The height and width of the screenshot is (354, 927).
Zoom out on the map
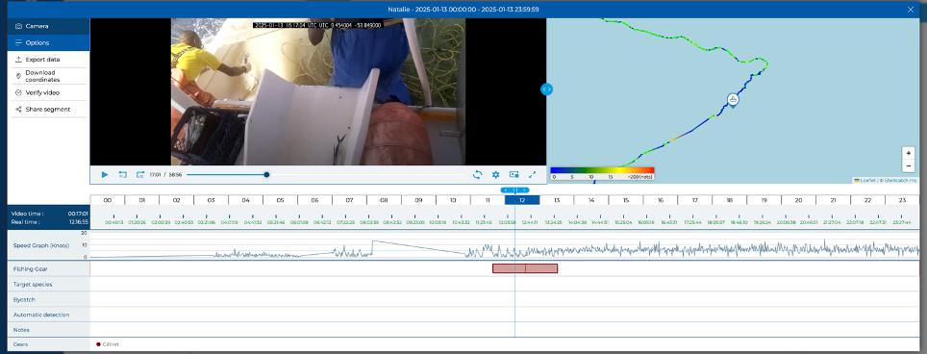(x=909, y=166)
